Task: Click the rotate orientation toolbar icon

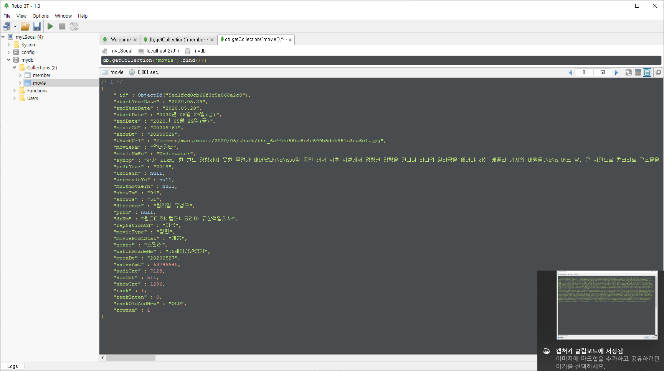Action: pyautogui.click(x=74, y=26)
